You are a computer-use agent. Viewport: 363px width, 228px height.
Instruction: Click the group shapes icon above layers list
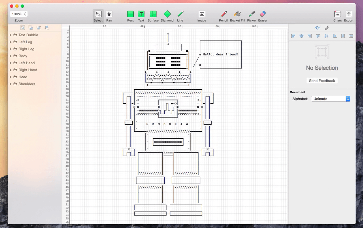pos(22,27)
